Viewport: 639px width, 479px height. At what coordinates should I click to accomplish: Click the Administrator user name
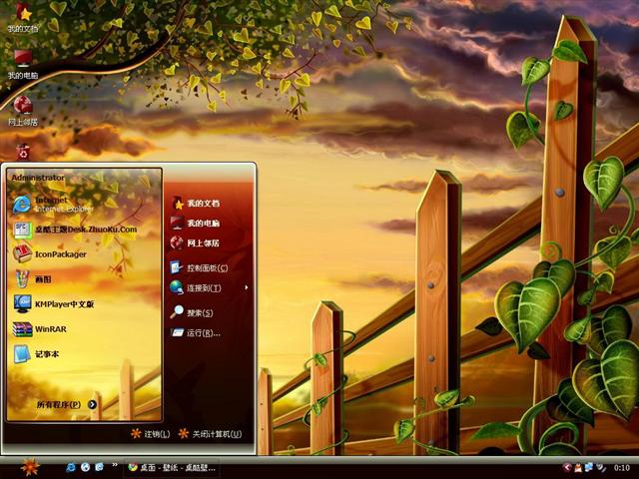(x=38, y=178)
